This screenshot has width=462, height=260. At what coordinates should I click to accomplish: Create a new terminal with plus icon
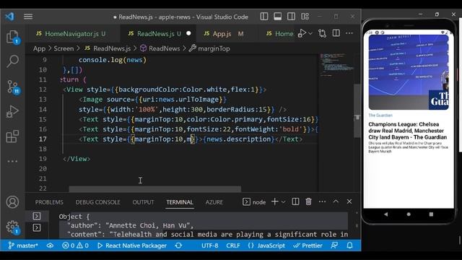[x=274, y=201]
